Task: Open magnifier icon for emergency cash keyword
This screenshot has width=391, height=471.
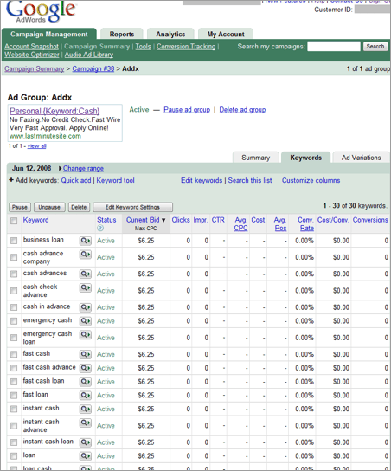Action: (86, 321)
